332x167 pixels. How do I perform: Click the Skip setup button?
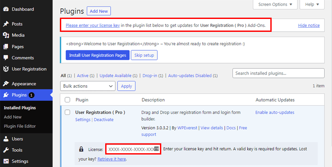pyautogui.click(x=144, y=55)
